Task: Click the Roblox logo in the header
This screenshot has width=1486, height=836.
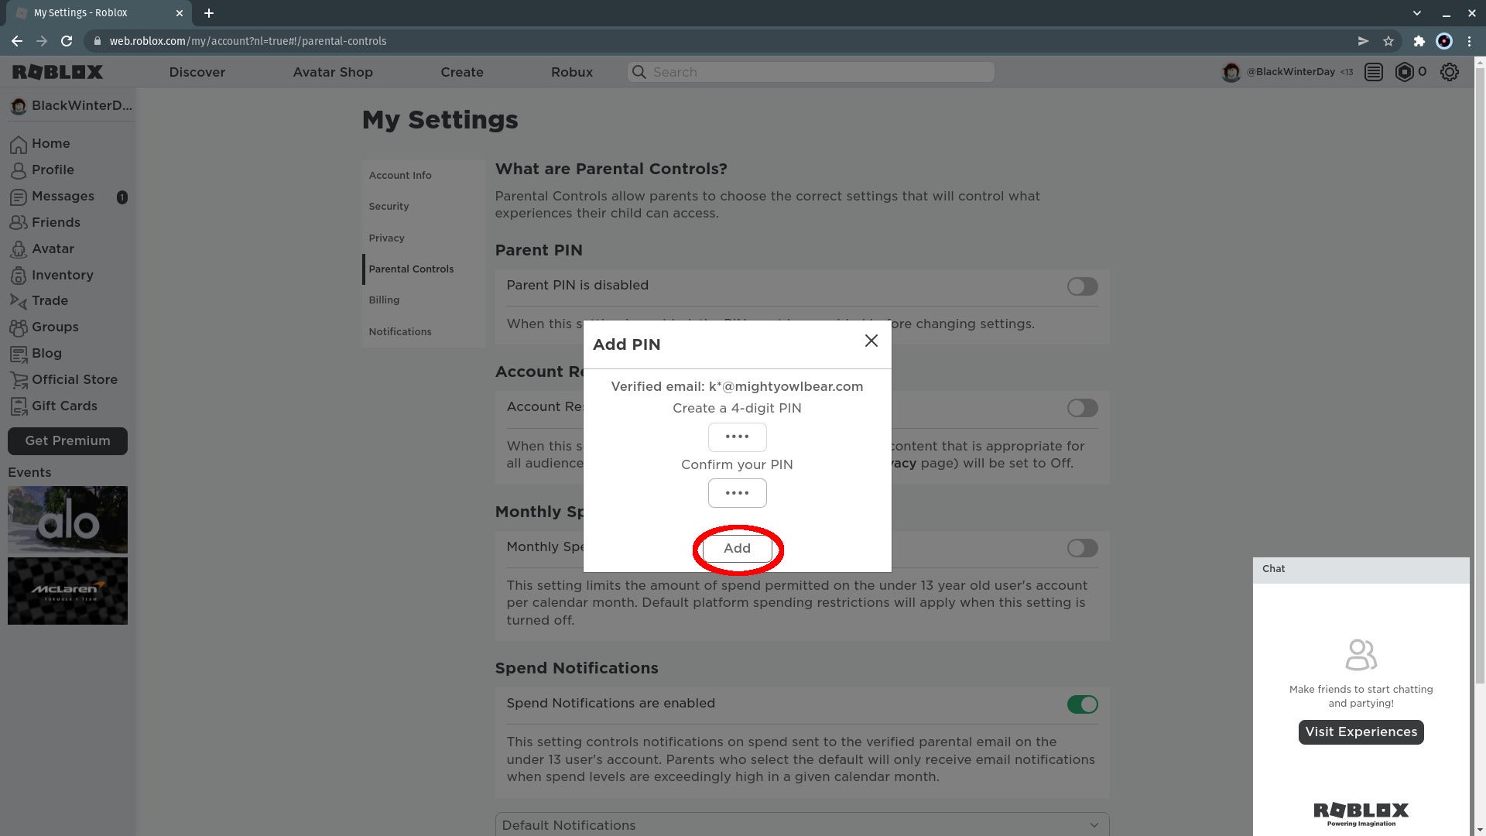Action: click(57, 72)
